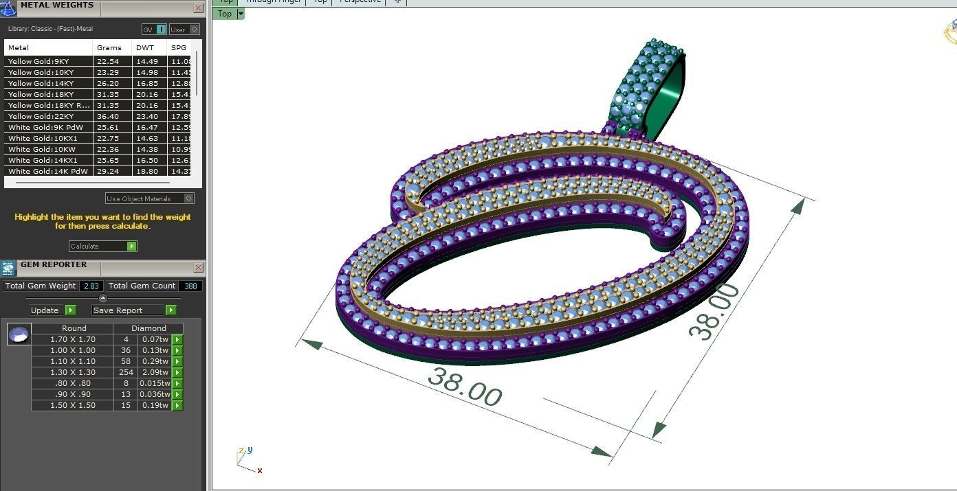Image resolution: width=957 pixels, height=491 pixels.
Task: Click green arrow on the 1.70 X 1.70 row
Action: click(177, 339)
